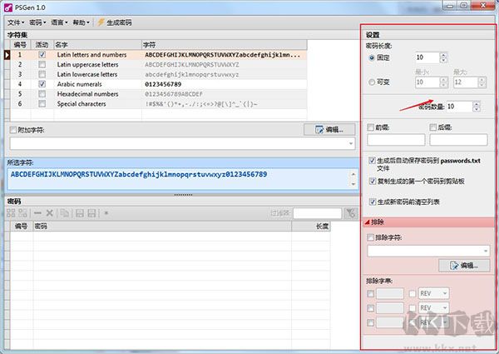This screenshot has height=354, width=499.
Task: Toggle auto-save to passwords.txt checkbox
Action: [372, 161]
